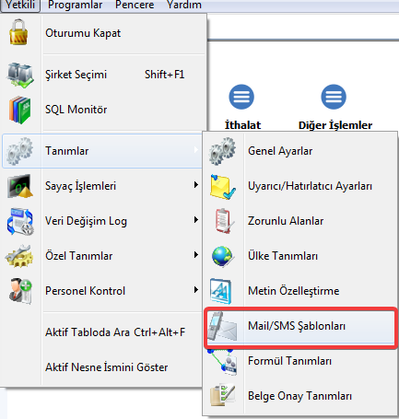Screen dimensions: 399x419
Task: Click the Belge Onay Tanımları clipboard icon
Action: pos(223,395)
